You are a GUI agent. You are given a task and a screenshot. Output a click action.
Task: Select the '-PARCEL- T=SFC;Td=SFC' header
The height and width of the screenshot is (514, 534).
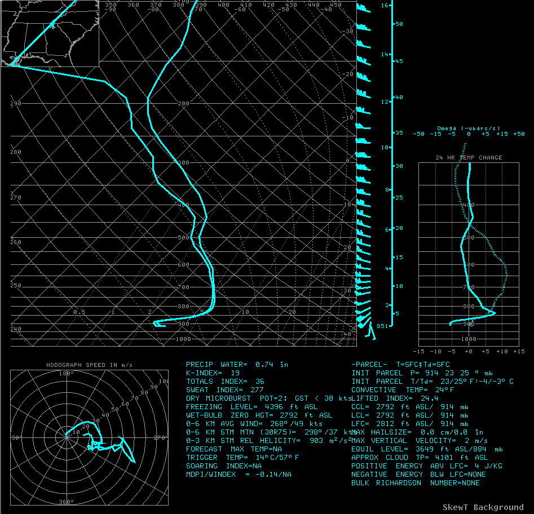pyautogui.click(x=400, y=365)
